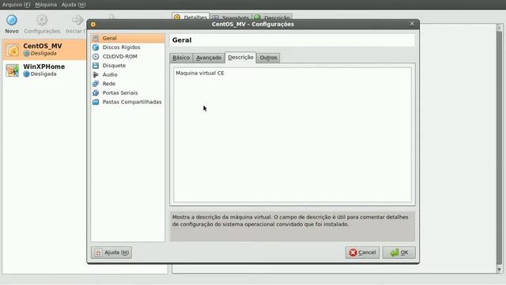506x285 pixels.
Task: Close the Configurações dialog with the X
Action: (412, 24)
